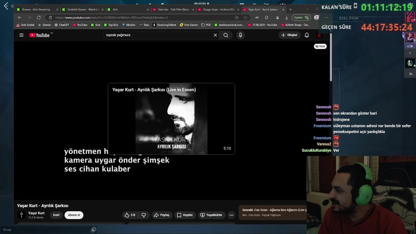Image resolution: width=416 pixels, height=234 pixels.
Task: Close the Katırcılar - Türk Filmi tab
Action: point(193,9)
